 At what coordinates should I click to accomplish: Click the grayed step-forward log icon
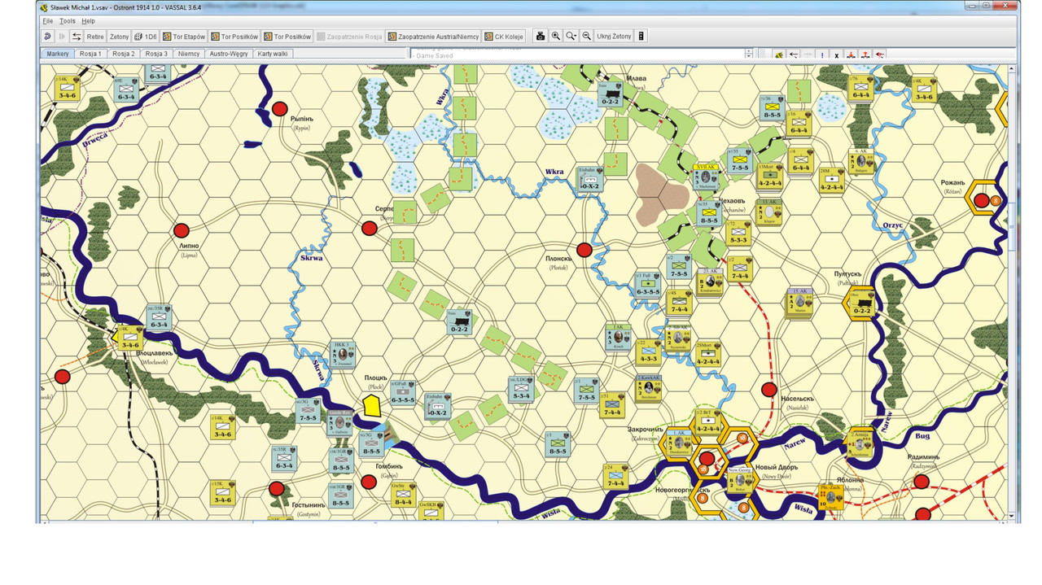[x=62, y=37]
